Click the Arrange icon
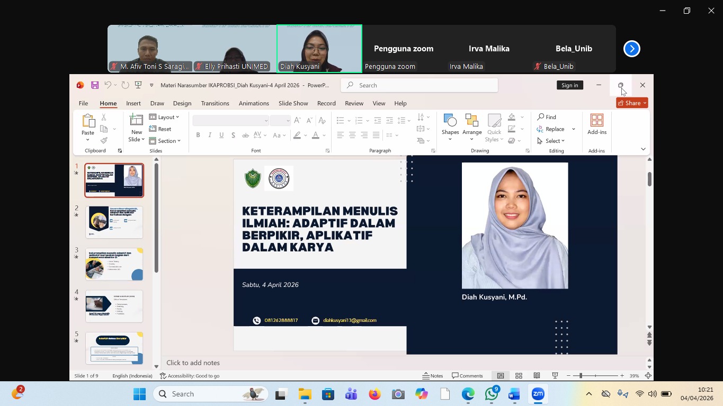 tap(471, 121)
